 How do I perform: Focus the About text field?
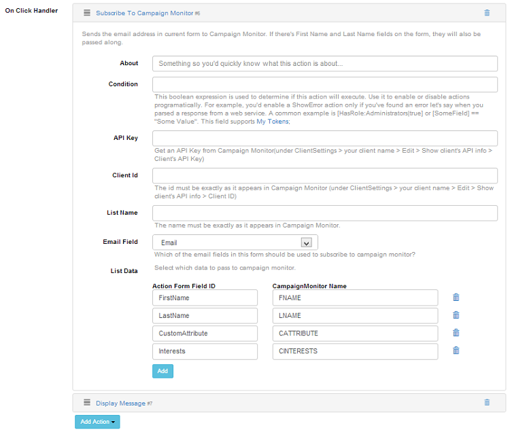click(x=325, y=64)
